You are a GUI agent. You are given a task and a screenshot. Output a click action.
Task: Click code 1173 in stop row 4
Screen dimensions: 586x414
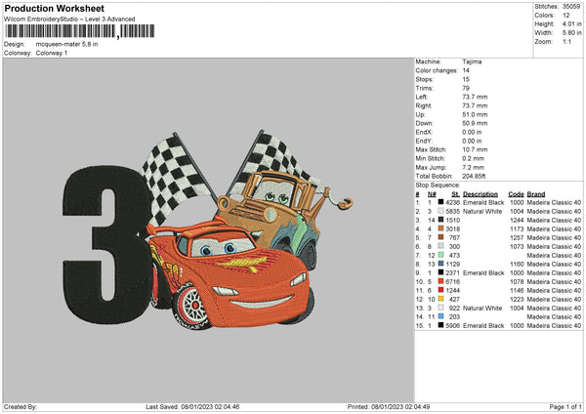click(517, 228)
